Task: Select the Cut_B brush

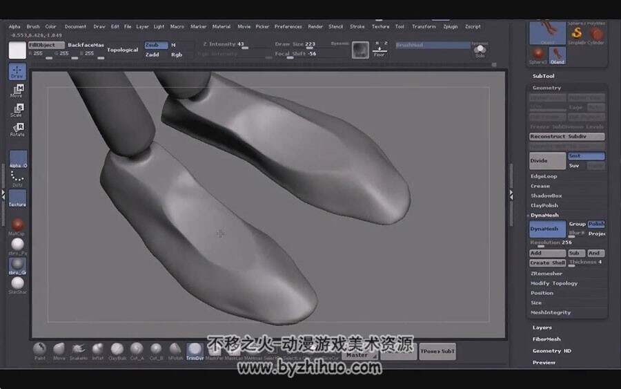Action: 156,350
